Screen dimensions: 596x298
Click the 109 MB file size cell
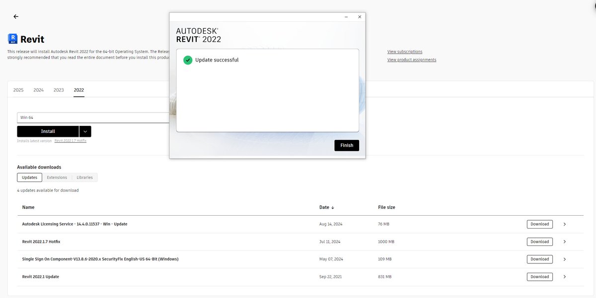(x=385, y=259)
